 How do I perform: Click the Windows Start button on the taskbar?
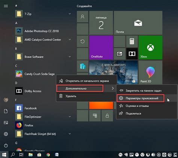4,155
